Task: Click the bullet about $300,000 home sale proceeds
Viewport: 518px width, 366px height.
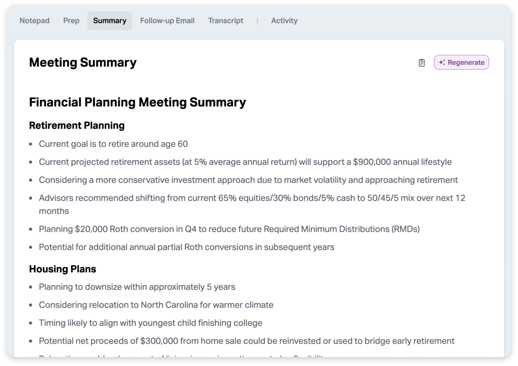Action: coord(247,341)
